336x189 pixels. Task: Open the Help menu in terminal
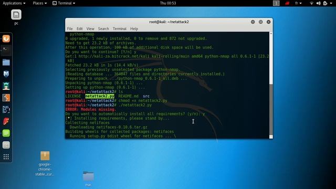[x=134, y=29]
